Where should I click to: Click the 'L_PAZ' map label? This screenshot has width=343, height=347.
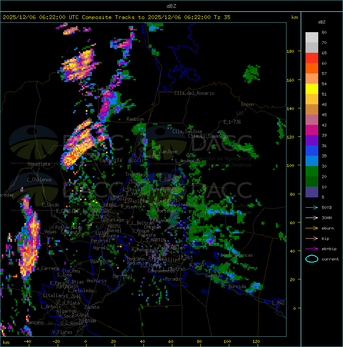coord(278,303)
